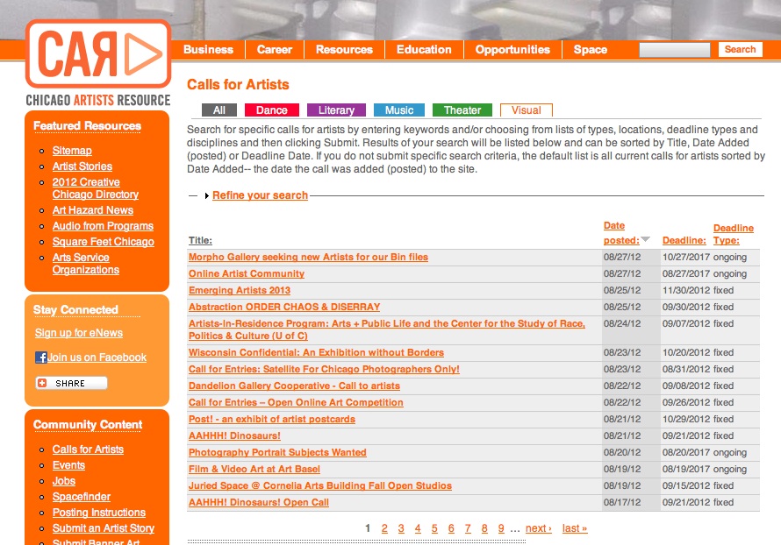The image size is (781, 545).
Task: Switch to the Music filter tab
Action: pos(398,110)
